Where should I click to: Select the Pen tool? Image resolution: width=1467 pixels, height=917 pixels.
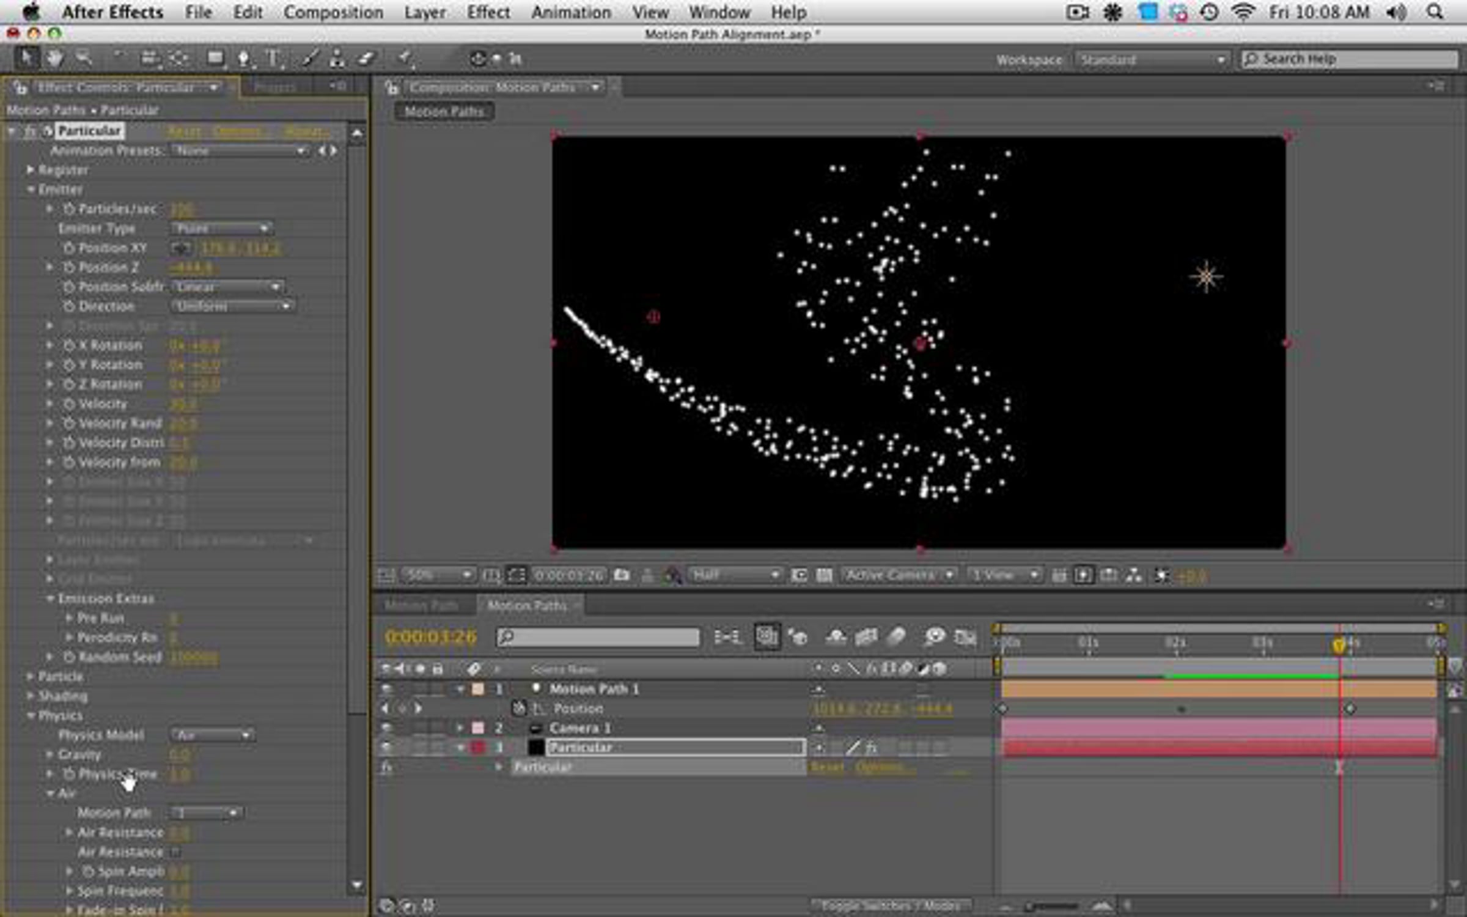pos(244,59)
